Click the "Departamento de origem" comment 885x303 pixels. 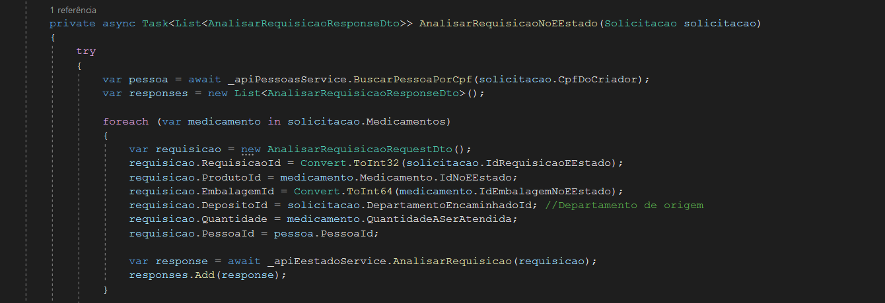[x=624, y=205]
